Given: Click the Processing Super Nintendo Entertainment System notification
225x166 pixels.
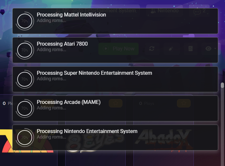Looking at the screenshot, I should (x=115, y=79).
